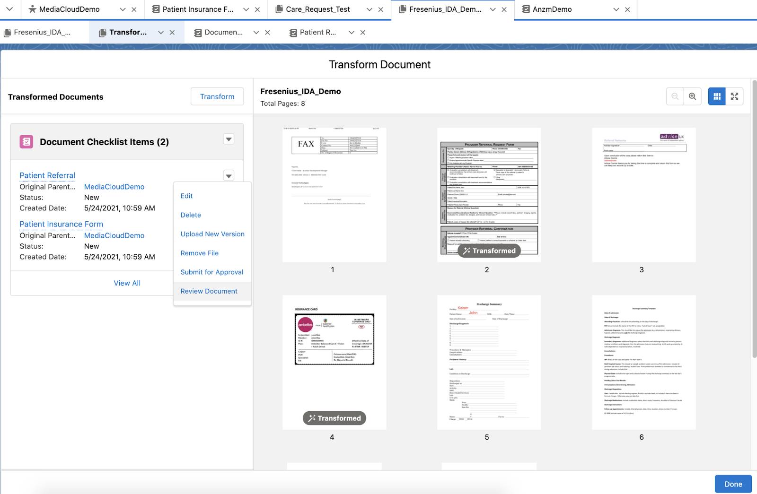Select Submit for Approval menu option
This screenshot has width=757, height=494.
coord(212,272)
